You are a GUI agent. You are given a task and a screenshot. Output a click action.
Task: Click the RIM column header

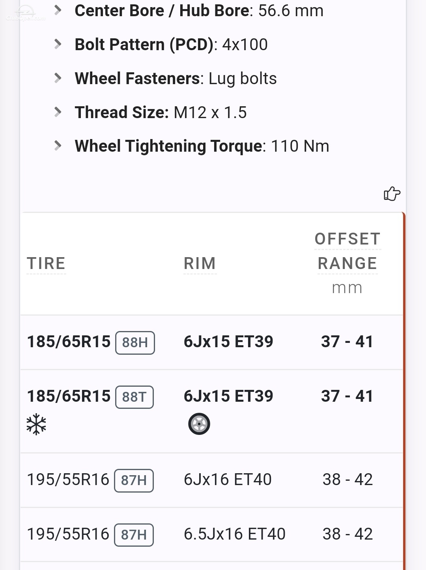[x=200, y=263]
